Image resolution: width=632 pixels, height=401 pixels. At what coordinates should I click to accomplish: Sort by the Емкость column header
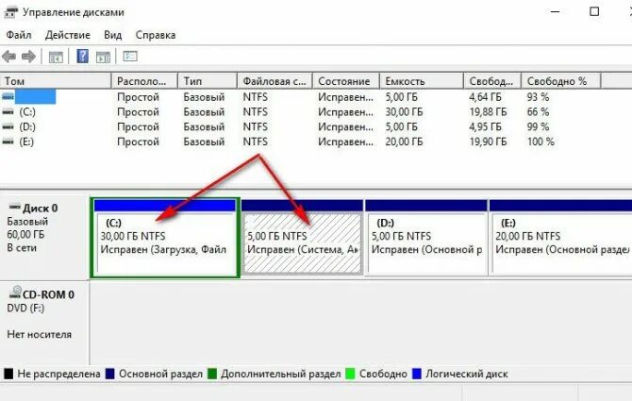pyautogui.click(x=422, y=81)
